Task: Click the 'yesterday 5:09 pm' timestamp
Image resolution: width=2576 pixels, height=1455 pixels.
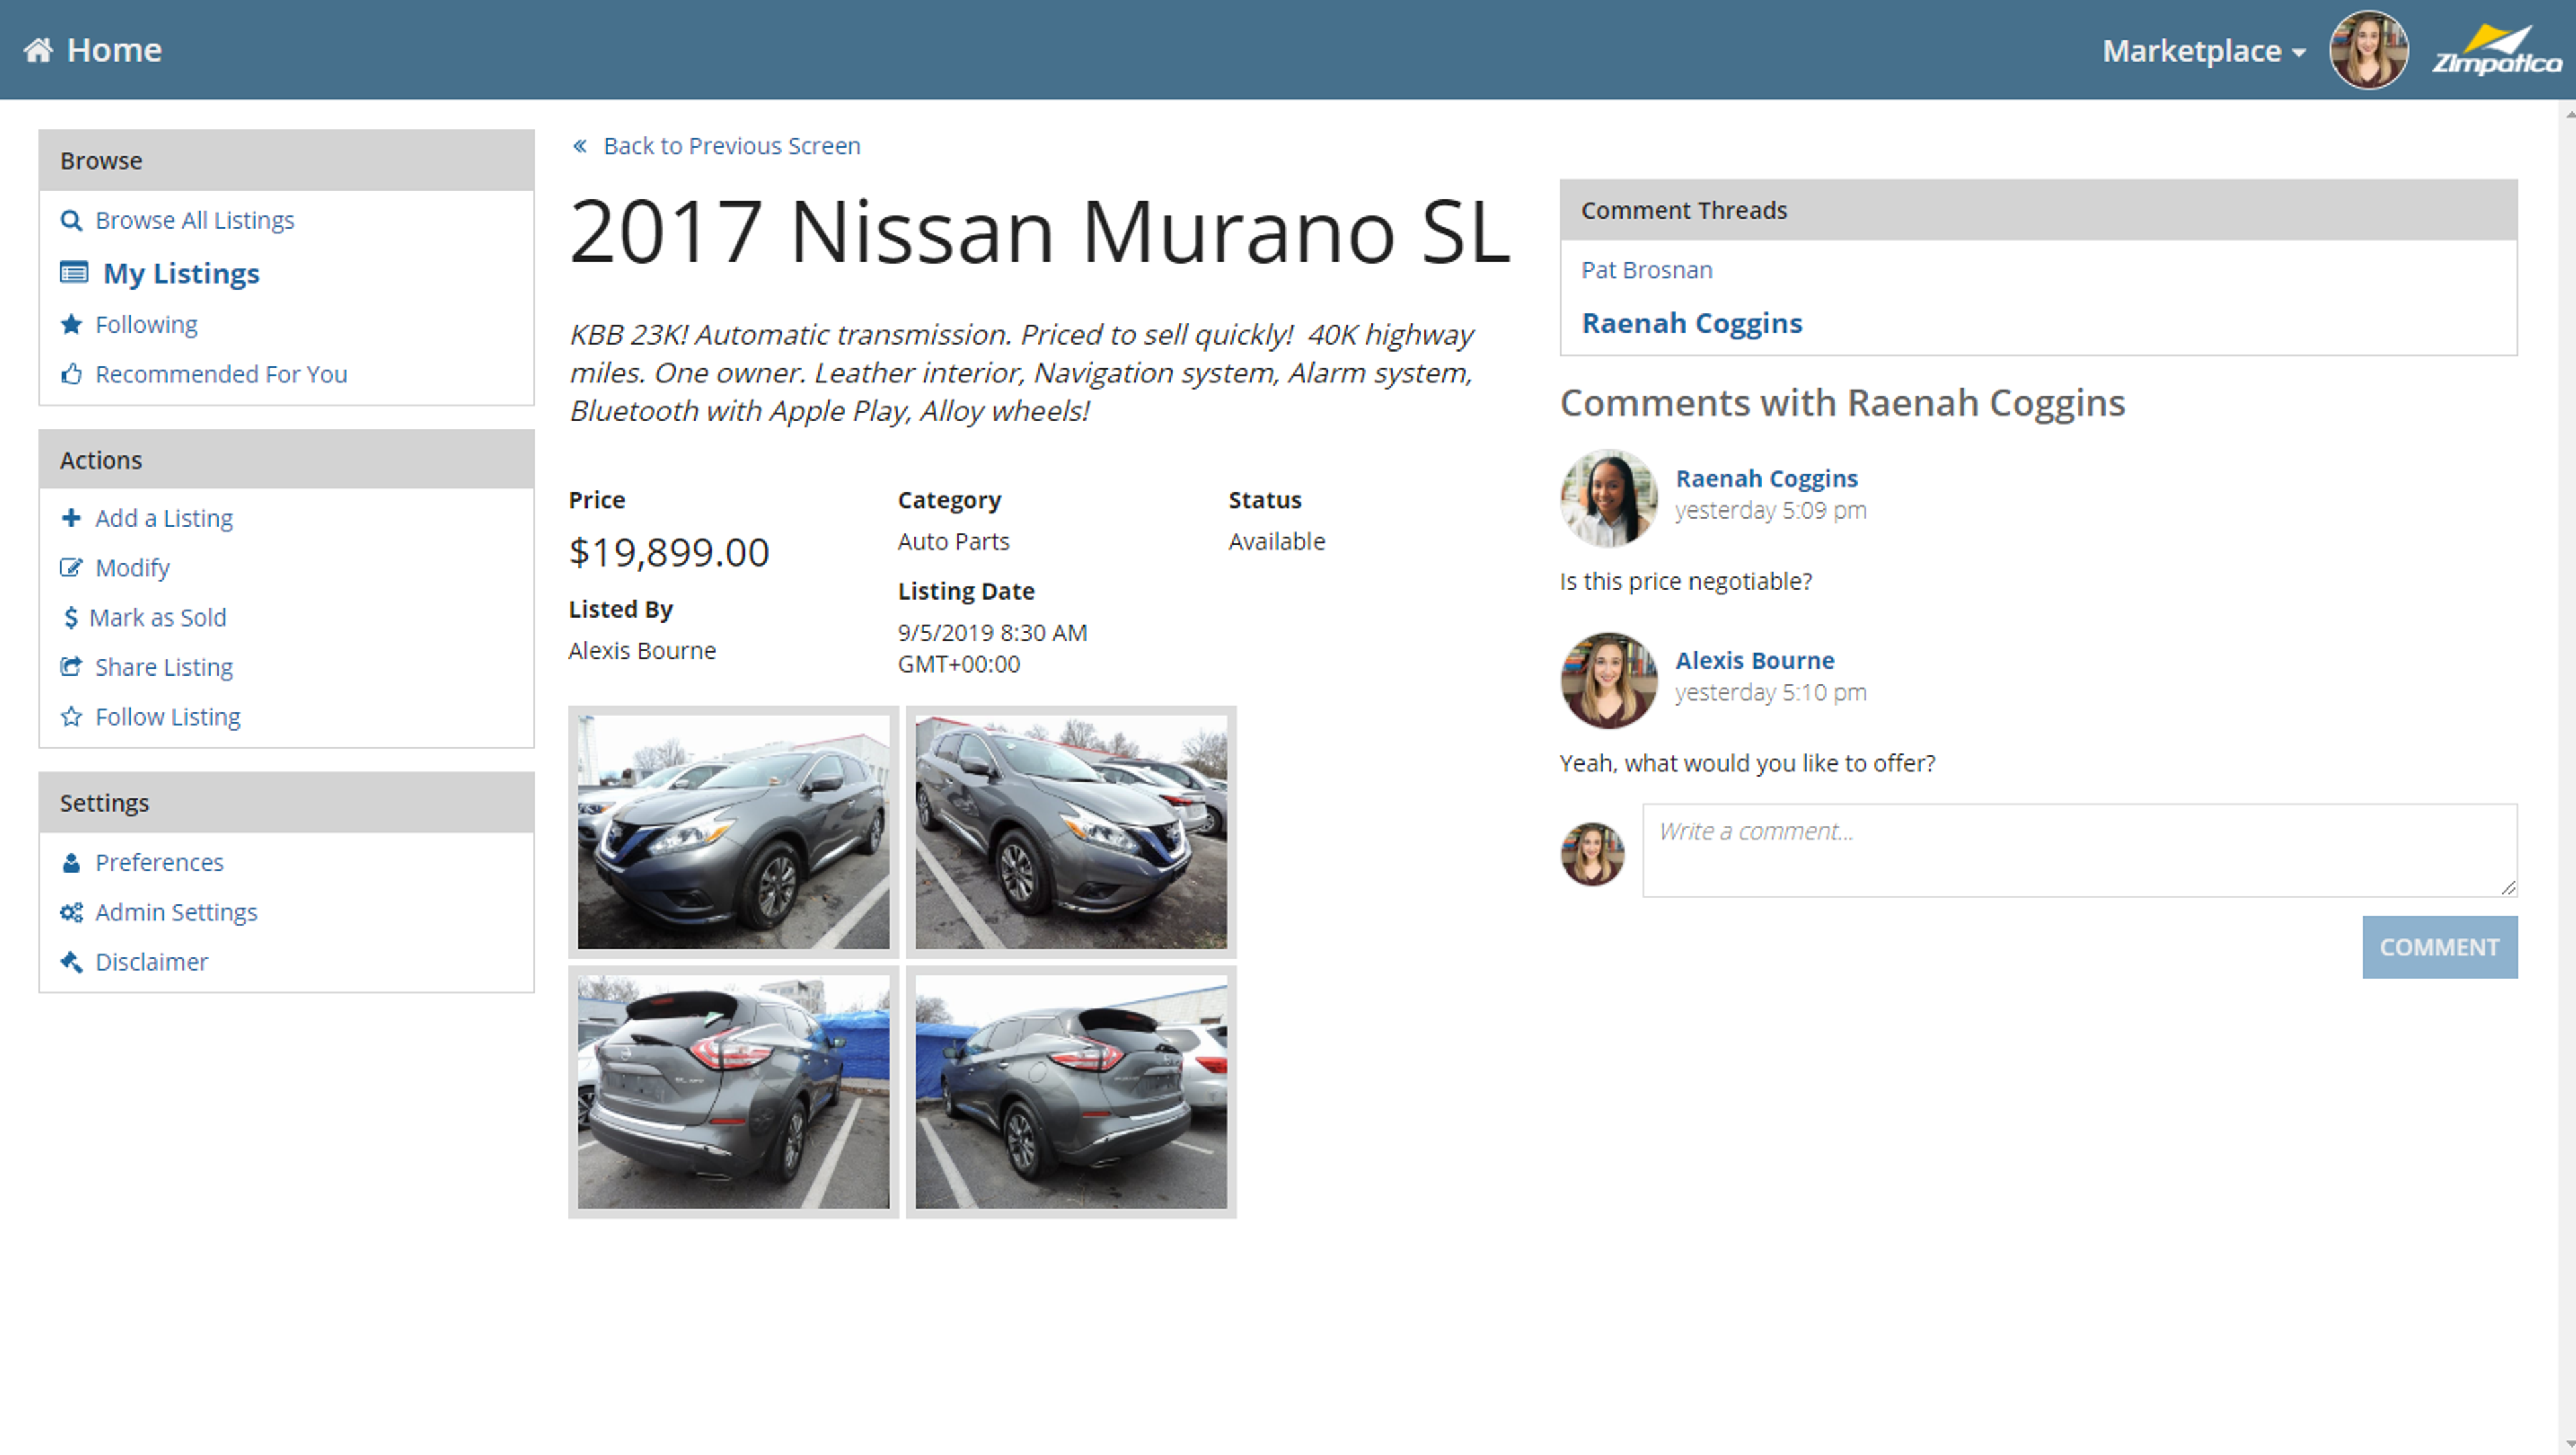Action: point(1770,510)
